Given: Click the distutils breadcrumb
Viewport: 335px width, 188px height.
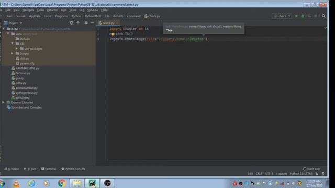Looking at the screenshot, I should click(x=118, y=16).
